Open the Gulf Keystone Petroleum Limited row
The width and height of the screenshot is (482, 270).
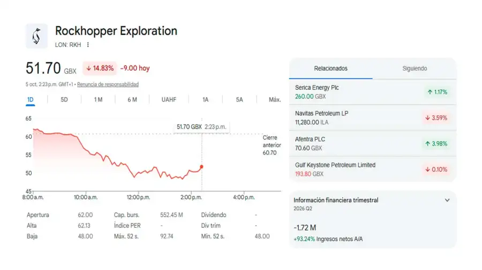(x=373, y=169)
